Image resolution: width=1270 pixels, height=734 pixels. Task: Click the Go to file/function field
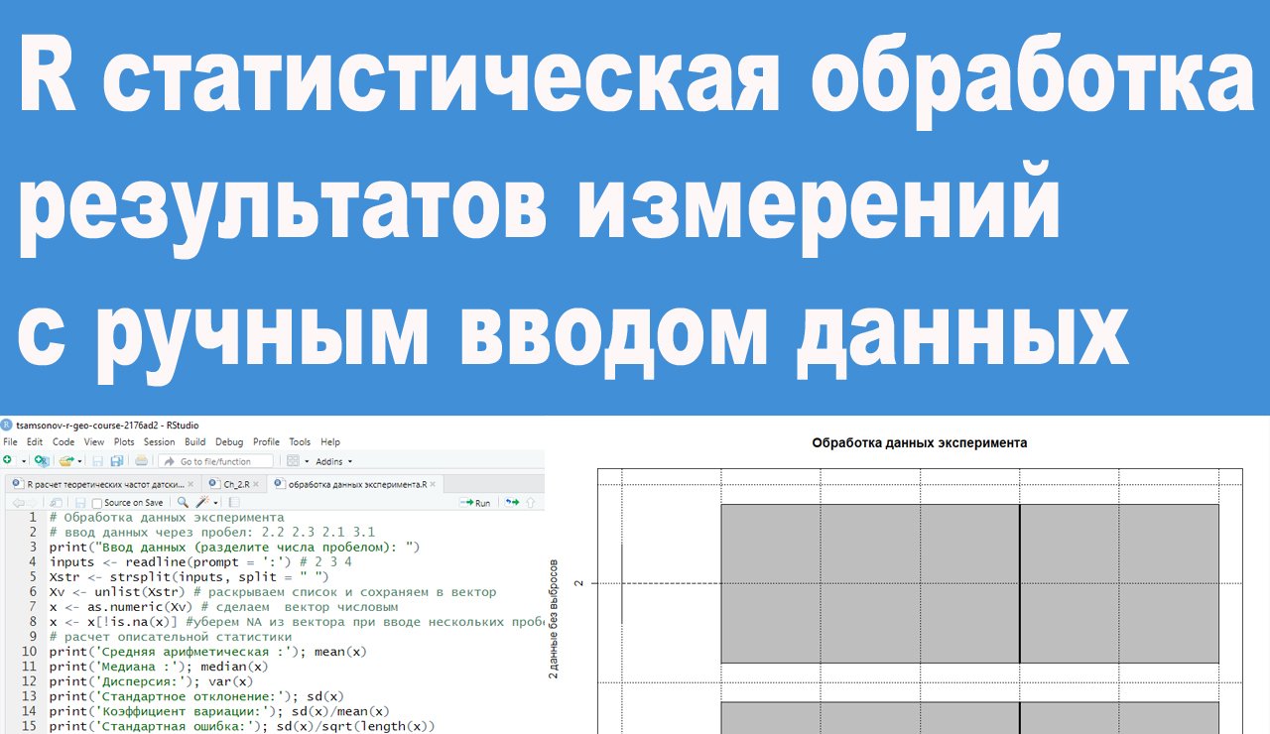[215, 461]
